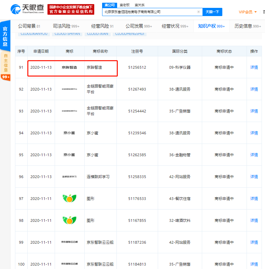265x269 pixels.
Task: Click the 32-啤酒饮料 classification cell
Action: click(180, 220)
